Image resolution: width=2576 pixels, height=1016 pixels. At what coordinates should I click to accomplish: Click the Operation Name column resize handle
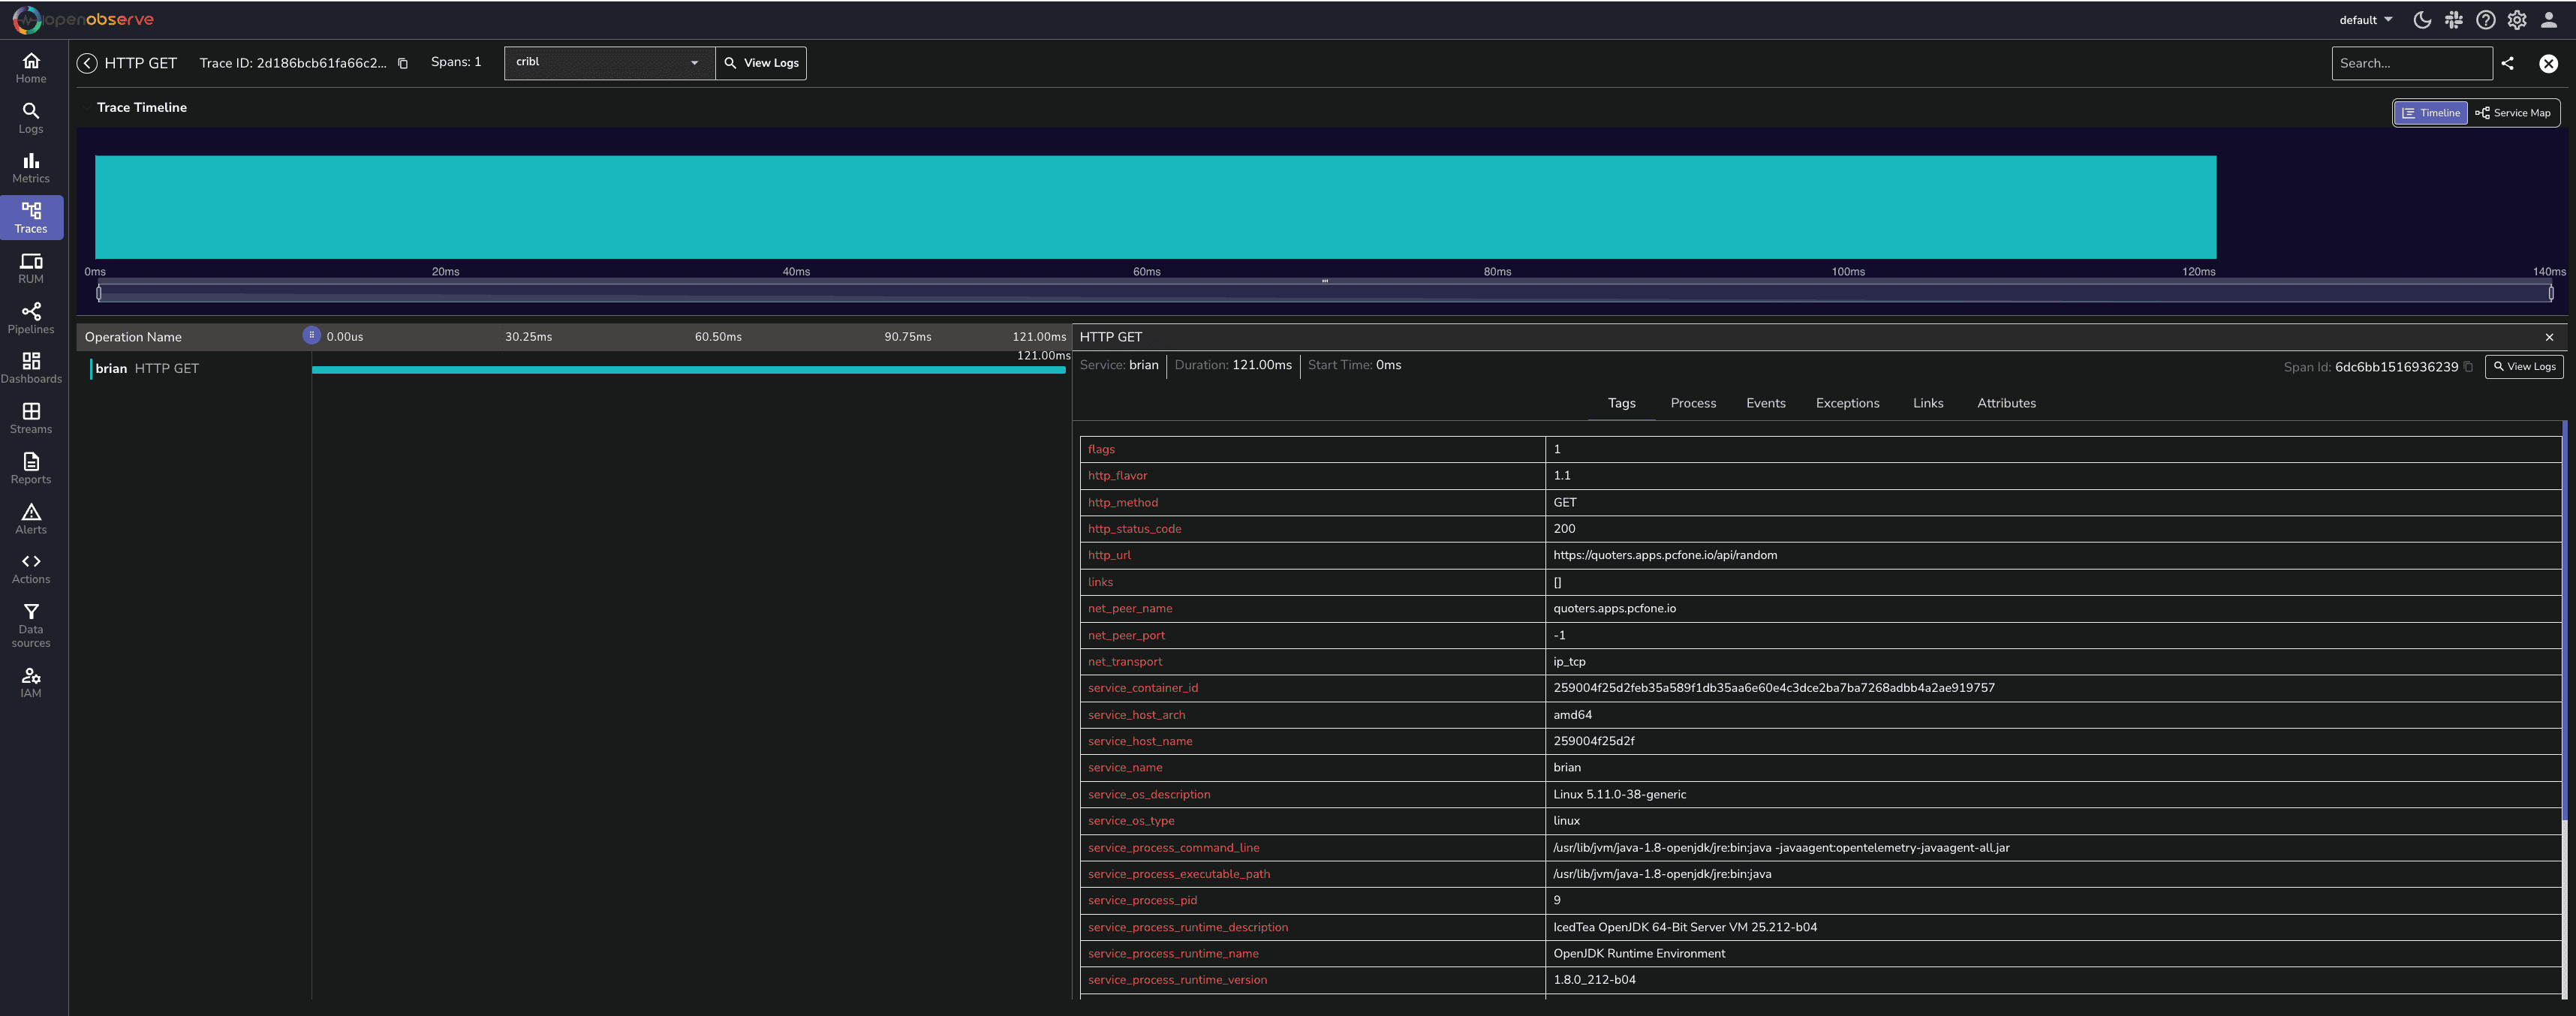click(x=311, y=336)
